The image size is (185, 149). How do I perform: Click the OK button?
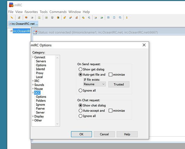coord(81,134)
